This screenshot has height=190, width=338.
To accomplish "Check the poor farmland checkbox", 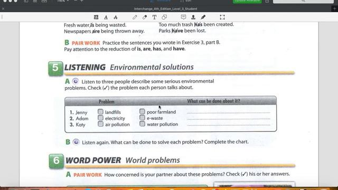I will (x=142, y=111).
